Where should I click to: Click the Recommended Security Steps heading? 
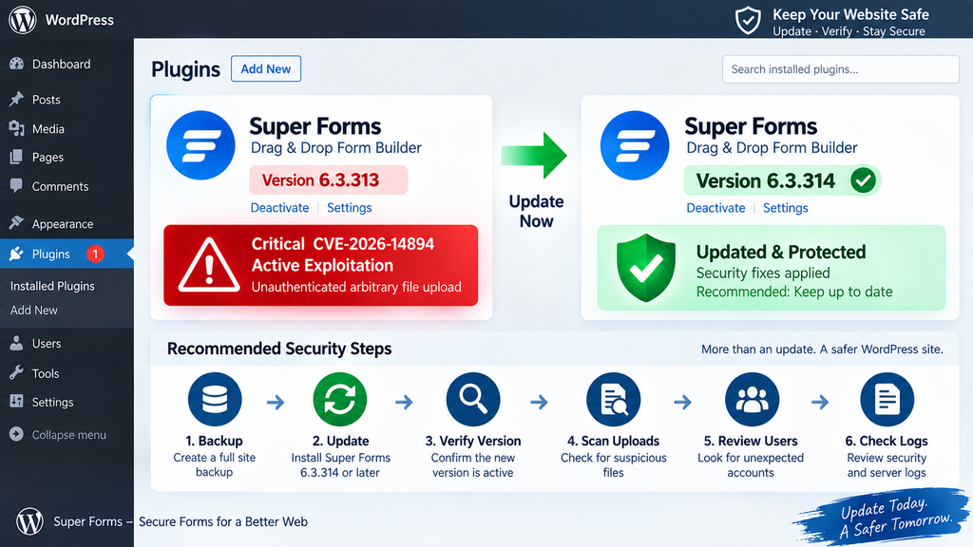click(x=279, y=349)
